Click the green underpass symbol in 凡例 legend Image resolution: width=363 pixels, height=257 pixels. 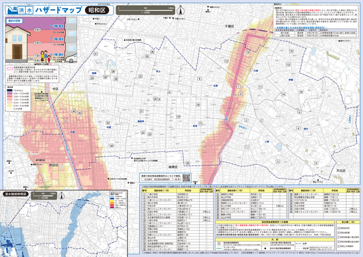219,248
